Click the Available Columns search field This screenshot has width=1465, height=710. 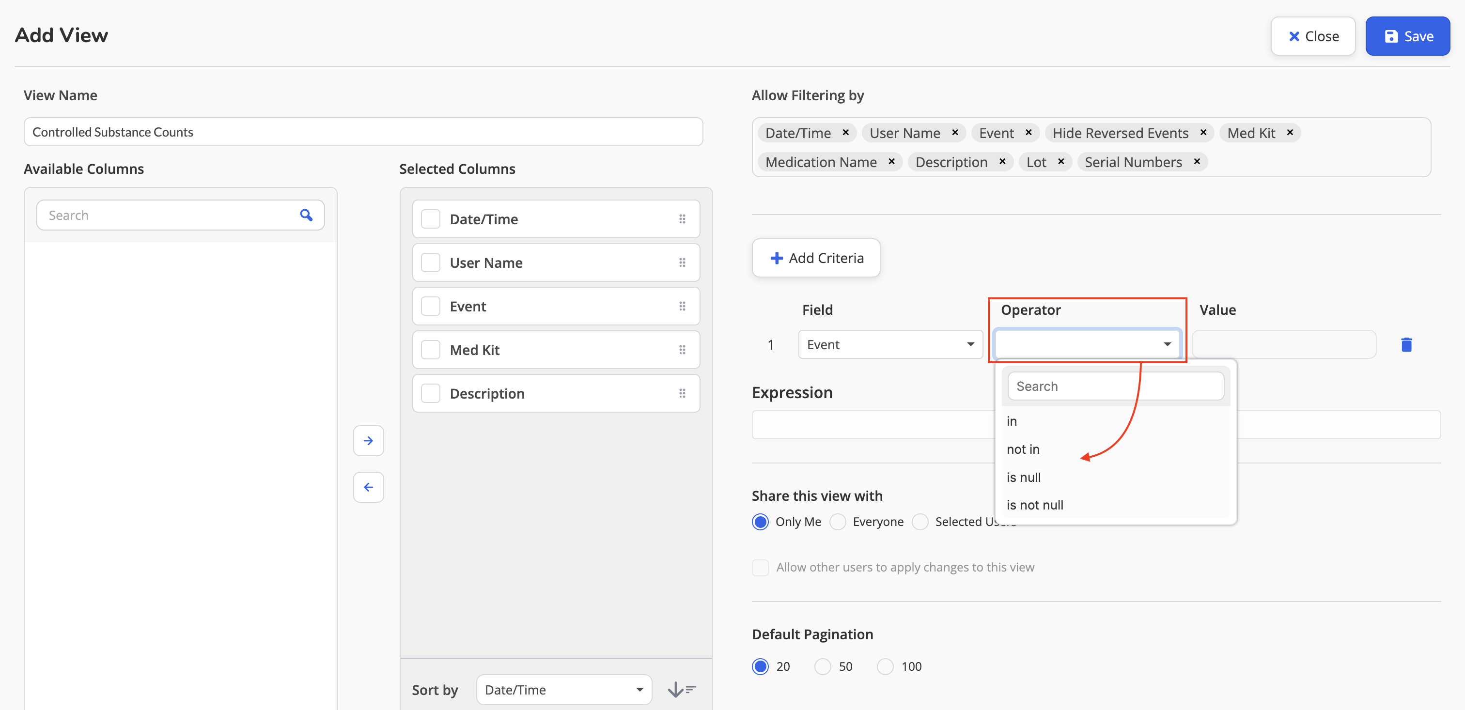point(180,215)
